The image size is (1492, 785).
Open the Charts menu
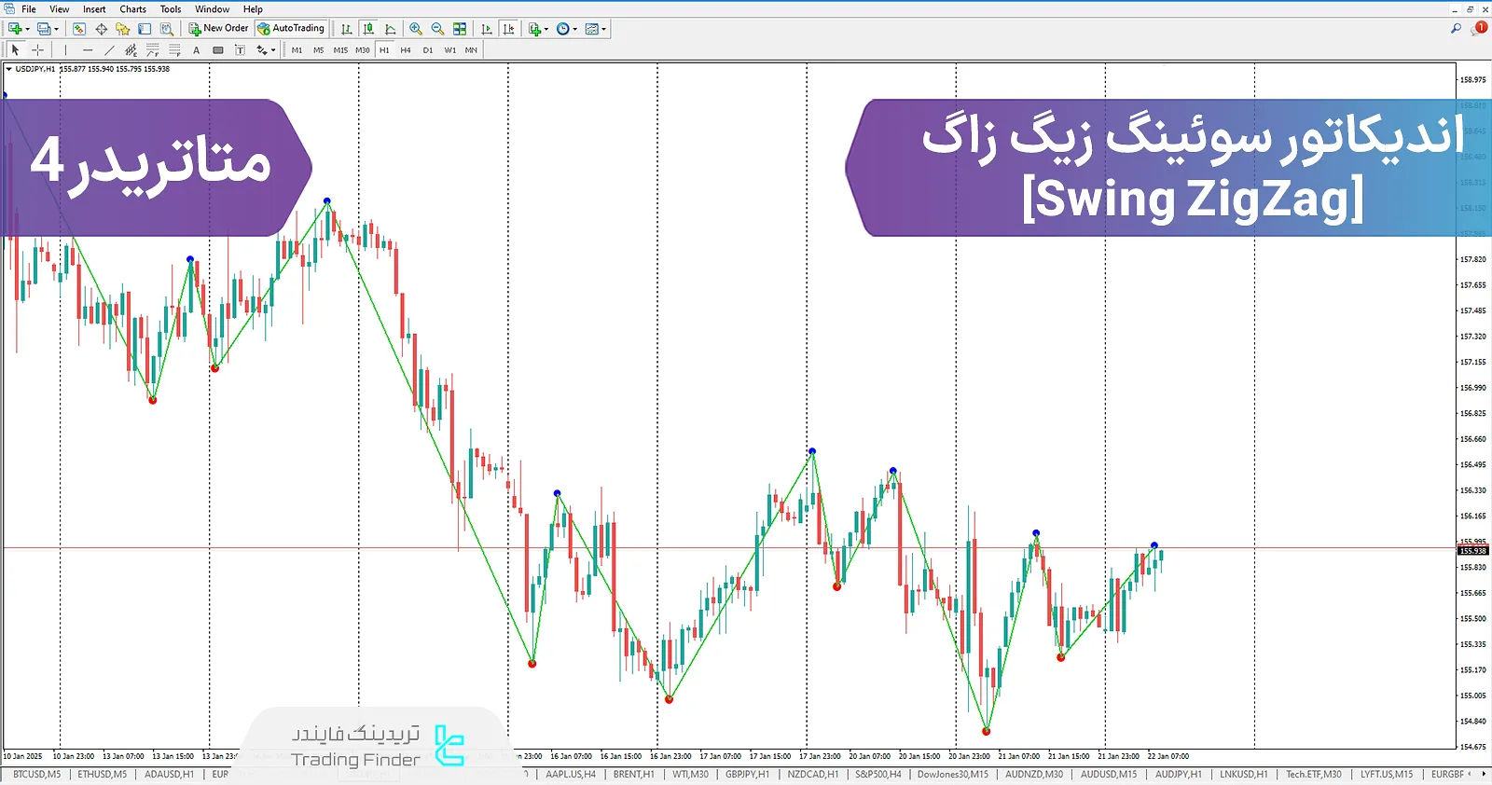(x=132, y=9)
